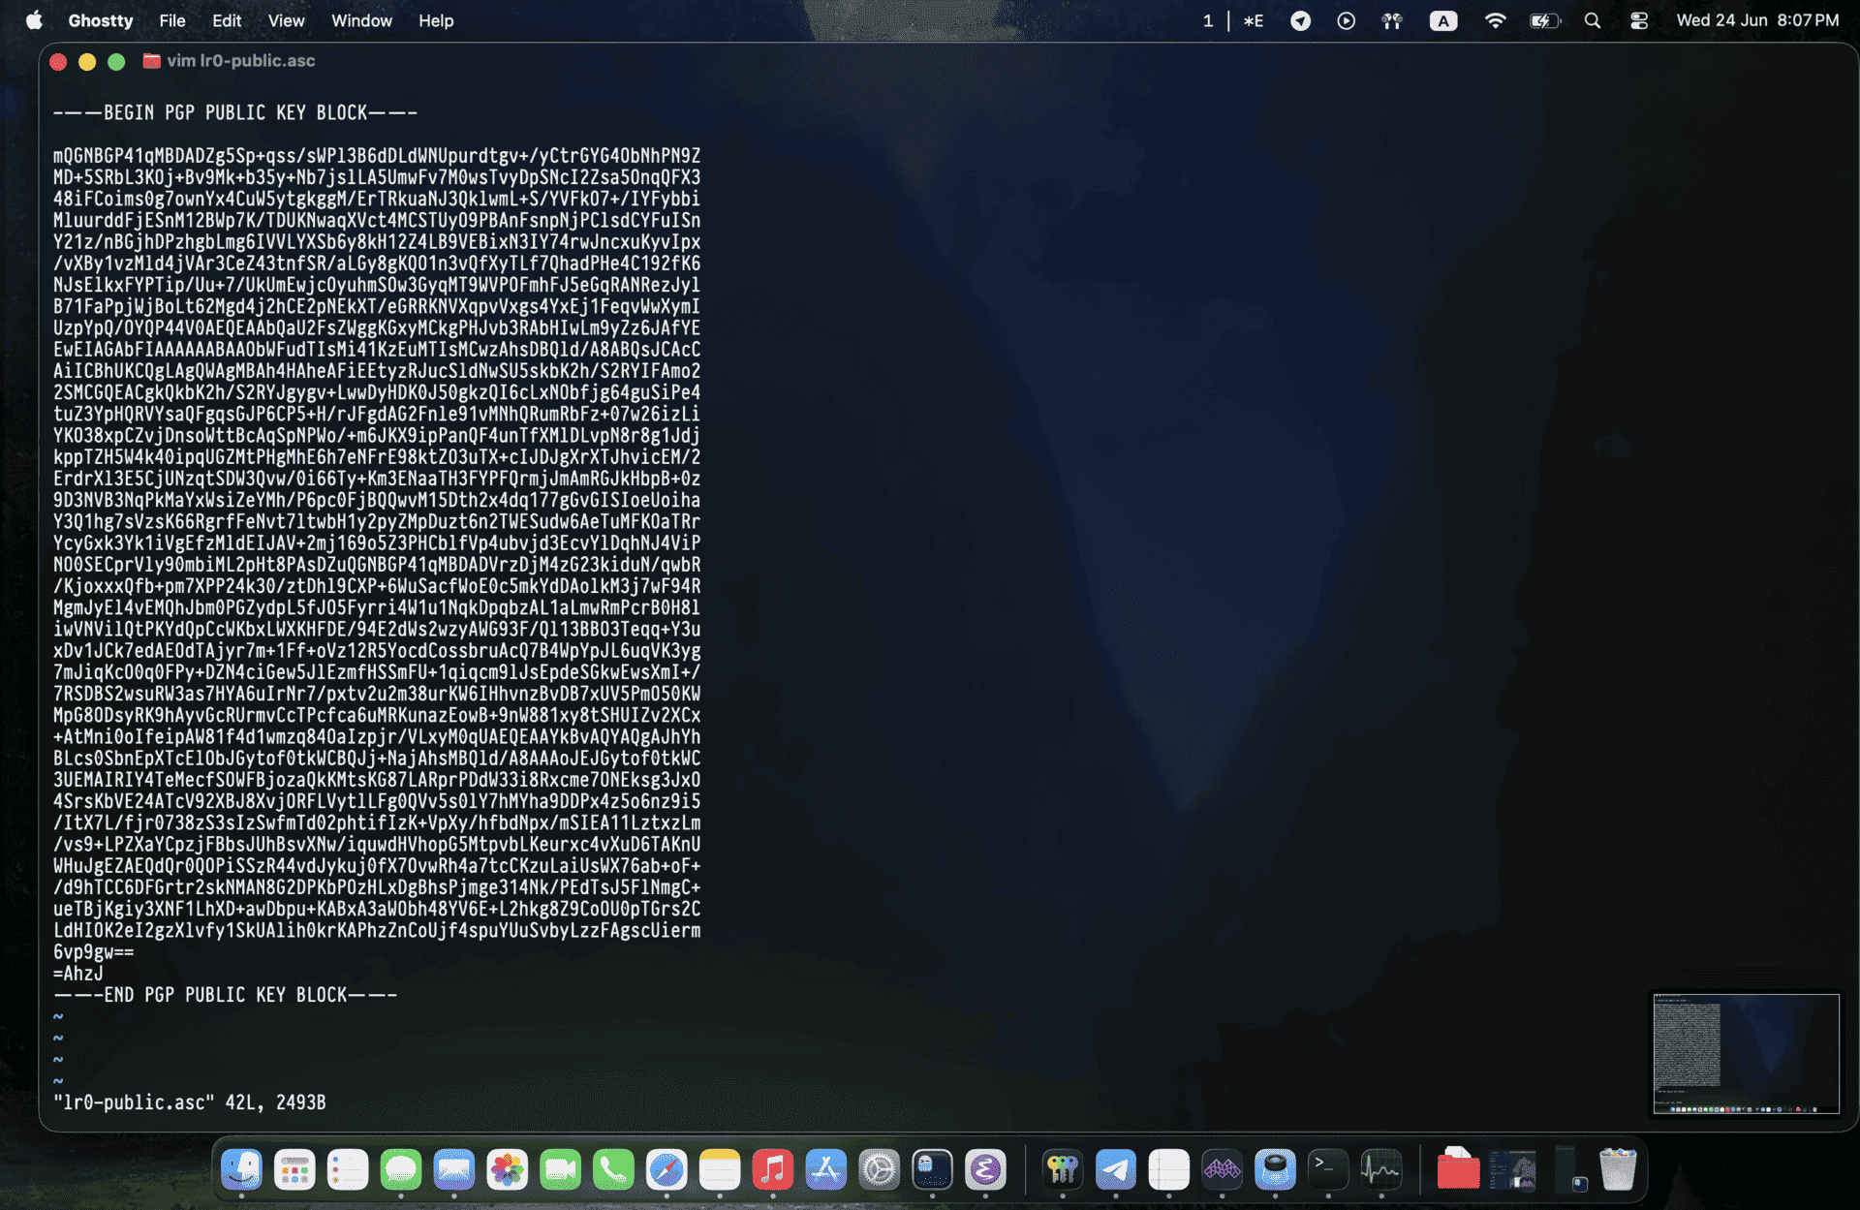This screenshot has width=1860, height=1210.
Task: Open the Wi-Fi status menu
Action: pyautogui.click(x=1495, y=20)
